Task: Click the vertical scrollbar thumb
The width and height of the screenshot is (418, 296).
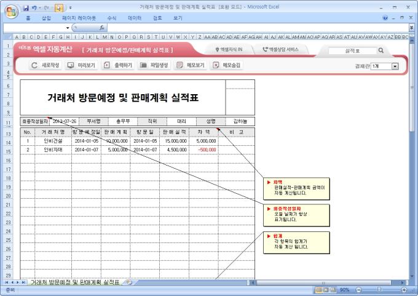Action: [x=412, y=87]
